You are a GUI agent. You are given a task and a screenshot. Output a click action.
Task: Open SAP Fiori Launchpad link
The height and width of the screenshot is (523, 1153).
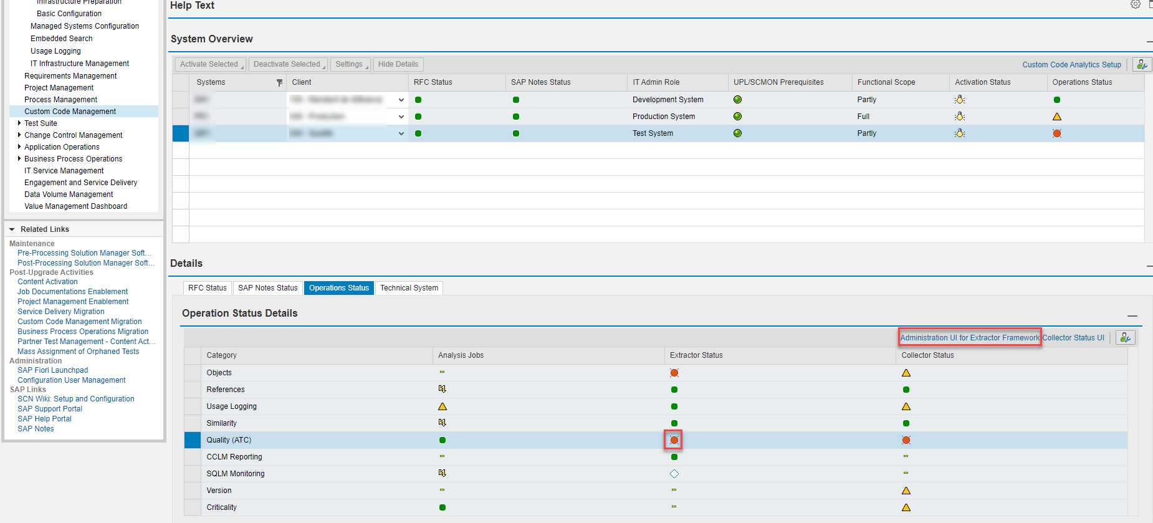click(53, 370)
